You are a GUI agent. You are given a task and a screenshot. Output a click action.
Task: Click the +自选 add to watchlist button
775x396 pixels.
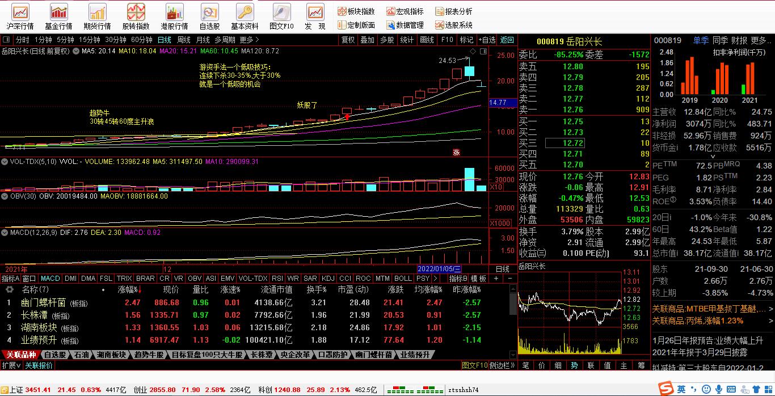click(x=487, y=40)
